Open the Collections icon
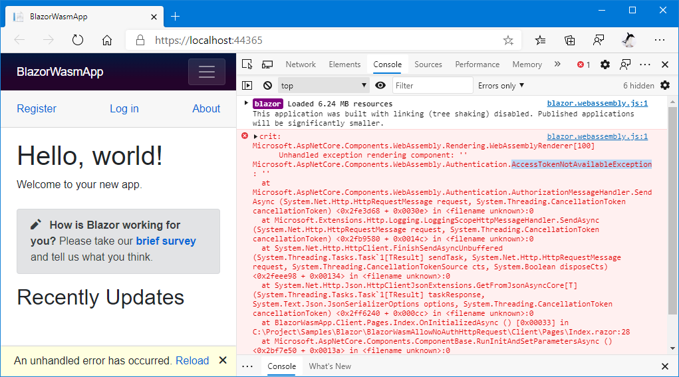The height and width of the screenshot is (377, 679). coord(569,41)
